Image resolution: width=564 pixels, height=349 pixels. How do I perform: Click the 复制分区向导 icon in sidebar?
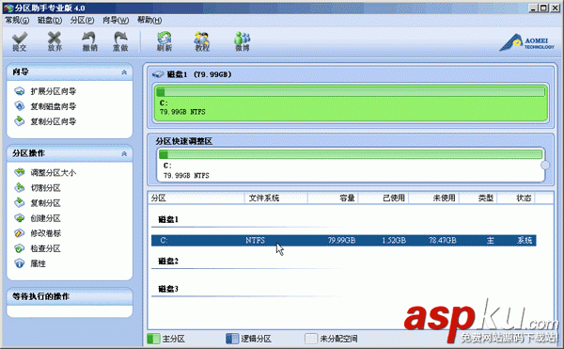point(20,121)
